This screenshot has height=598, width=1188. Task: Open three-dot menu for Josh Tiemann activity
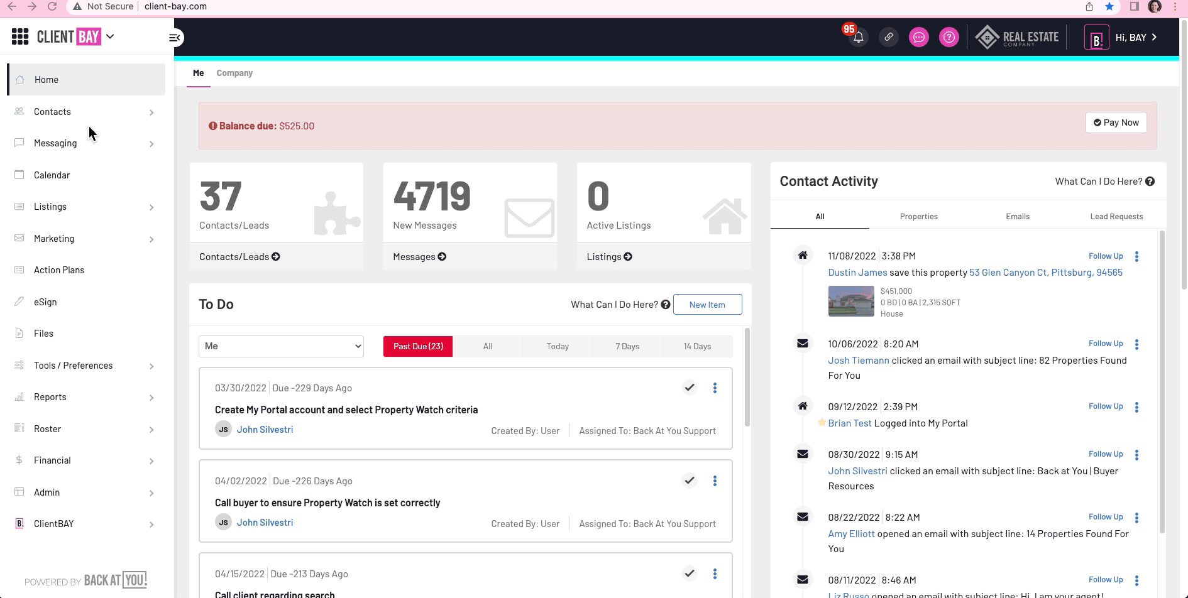[1136, 344]
